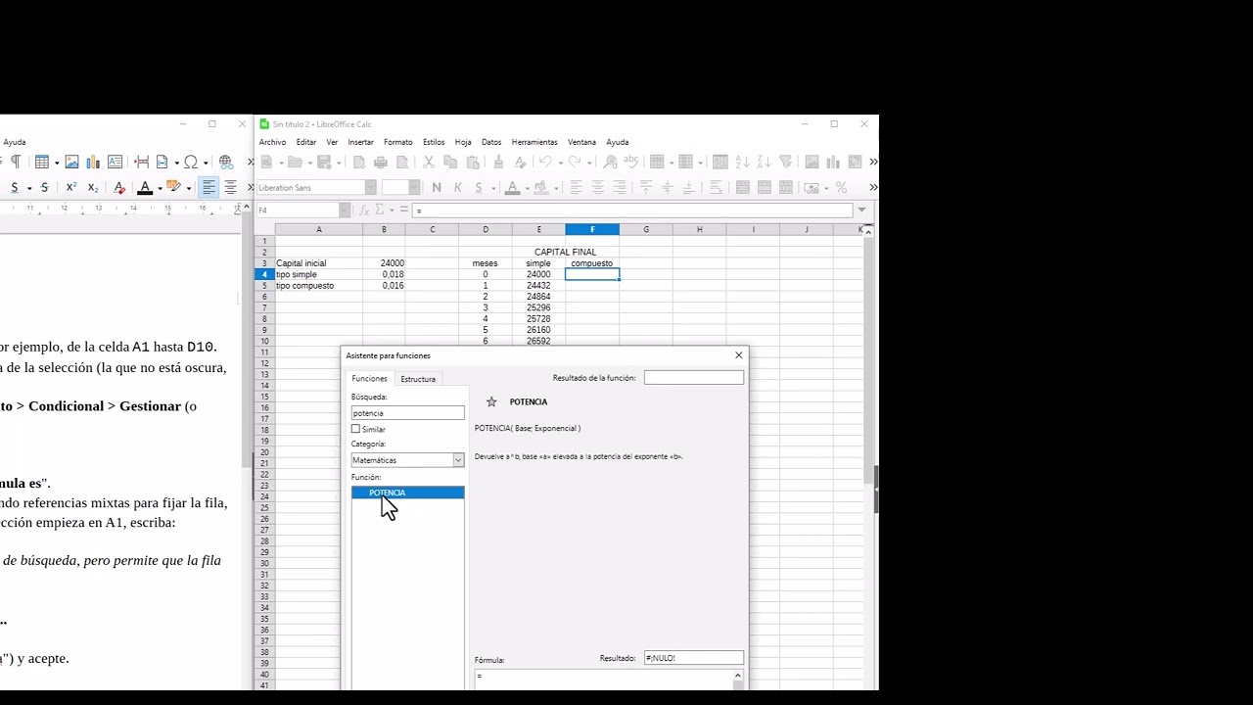This screenshot has width=1253, height=705.
Task: Open the Categoría dropdown showing Matemáticas
Action: (457, 460)
